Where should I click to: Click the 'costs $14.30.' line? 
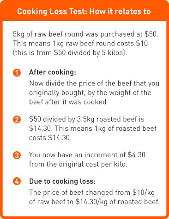[50, 138]
